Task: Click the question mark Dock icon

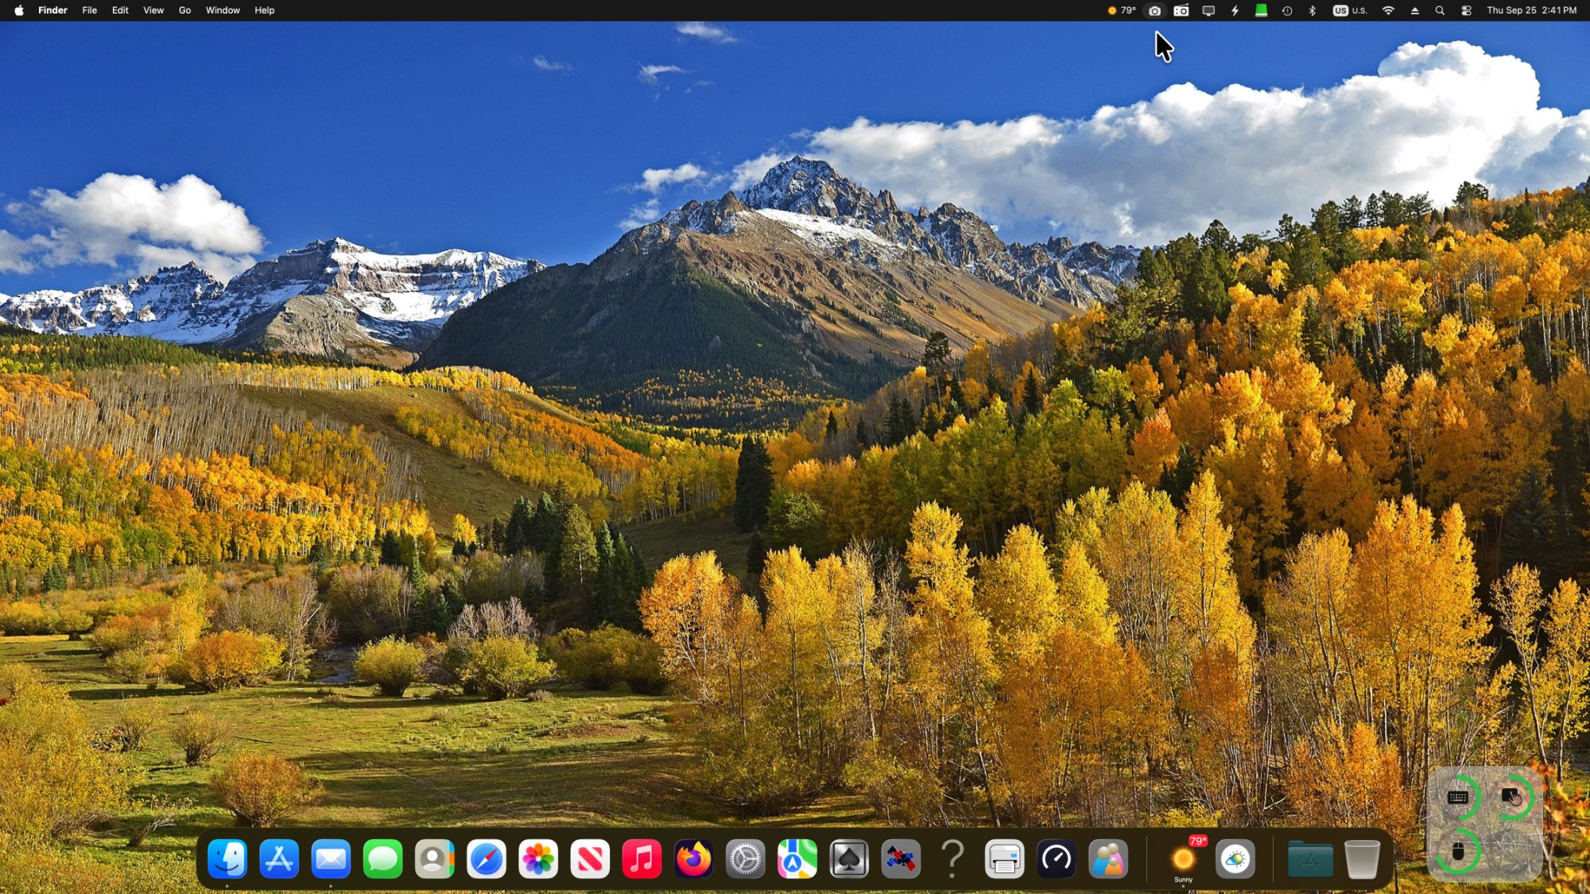Action: pyautogui.click(x=952, y=859)
